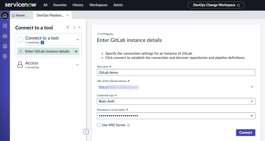Image resolution: width=265 pixels, height=141 pixels.
Task: Open the toolbox sidebar icon
Action: click(x=5, y=36)
